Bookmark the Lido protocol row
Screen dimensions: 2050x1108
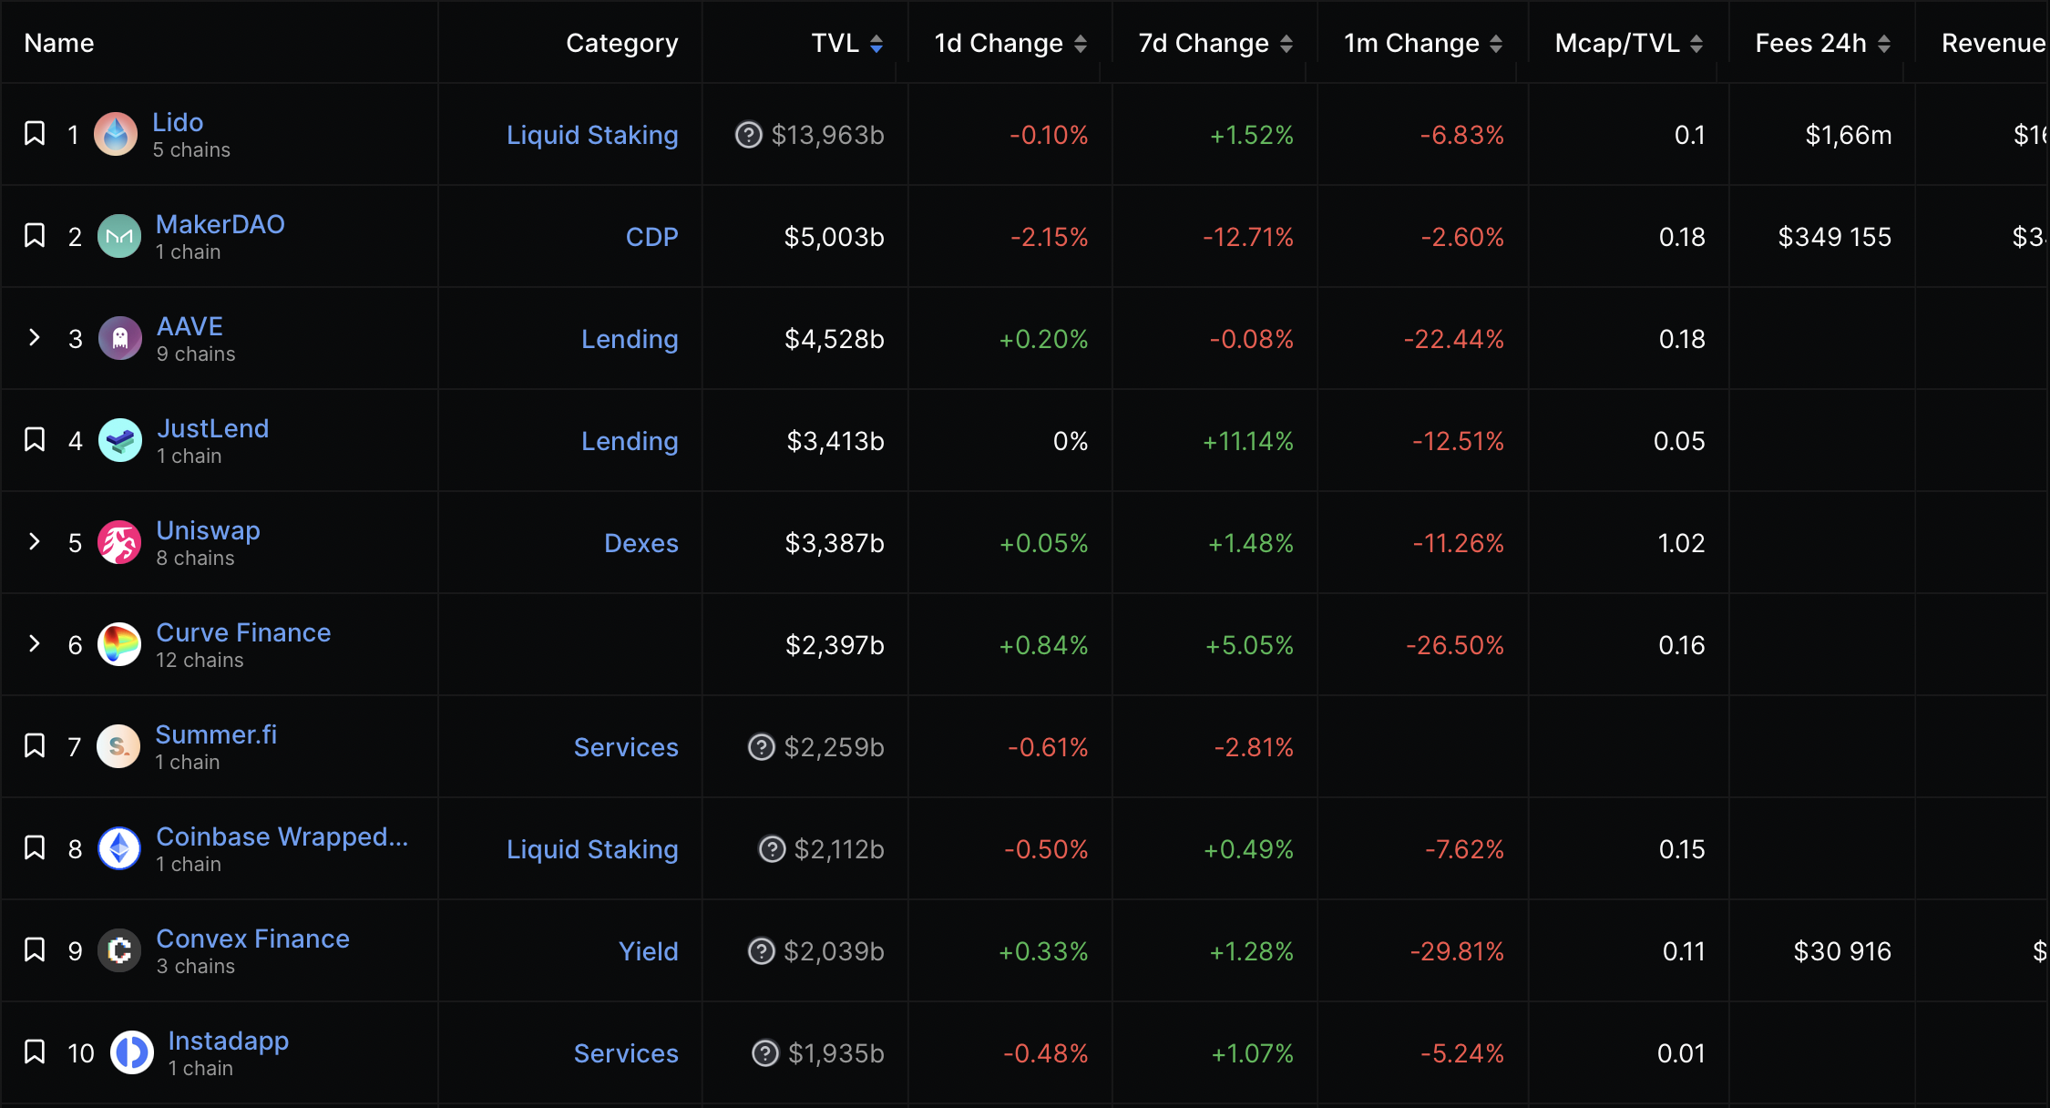coord(35,134)
